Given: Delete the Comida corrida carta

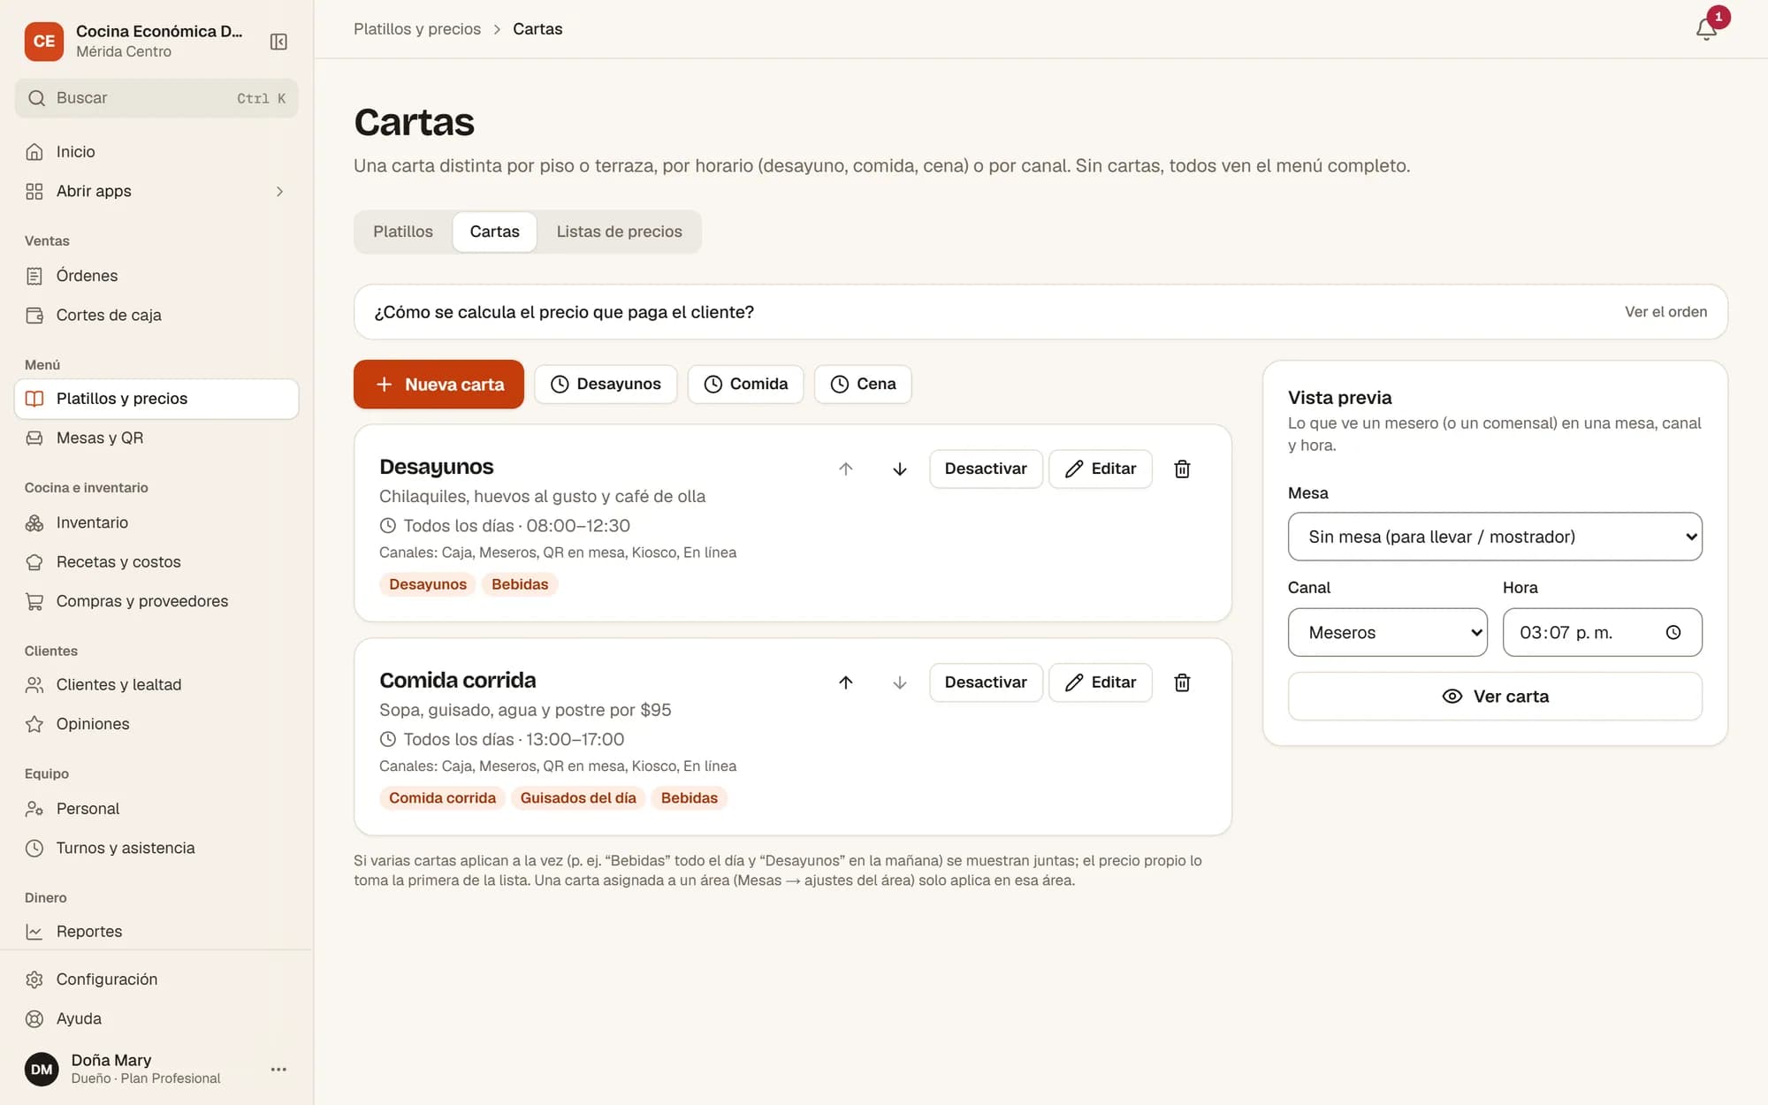Looking at the screenshot, I should tap(1182, 682).
